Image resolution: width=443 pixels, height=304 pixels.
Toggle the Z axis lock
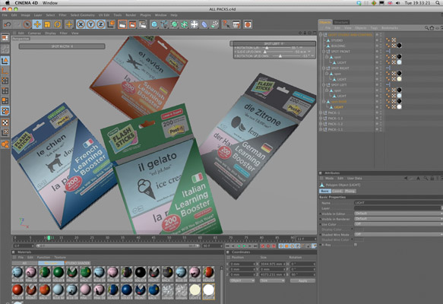tap(100, 24)
